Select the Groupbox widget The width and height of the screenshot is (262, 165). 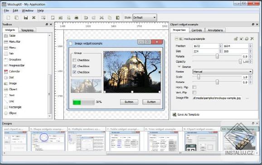point(13,59)
